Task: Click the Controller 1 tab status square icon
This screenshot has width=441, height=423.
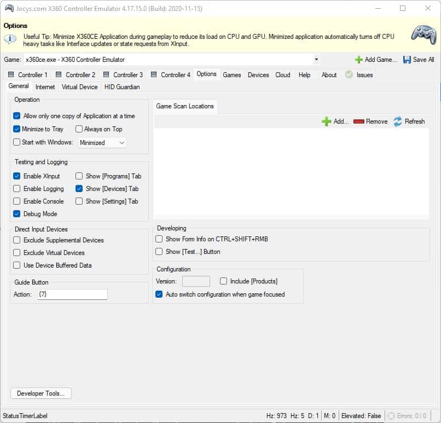Action: click(x=11, y=74)
